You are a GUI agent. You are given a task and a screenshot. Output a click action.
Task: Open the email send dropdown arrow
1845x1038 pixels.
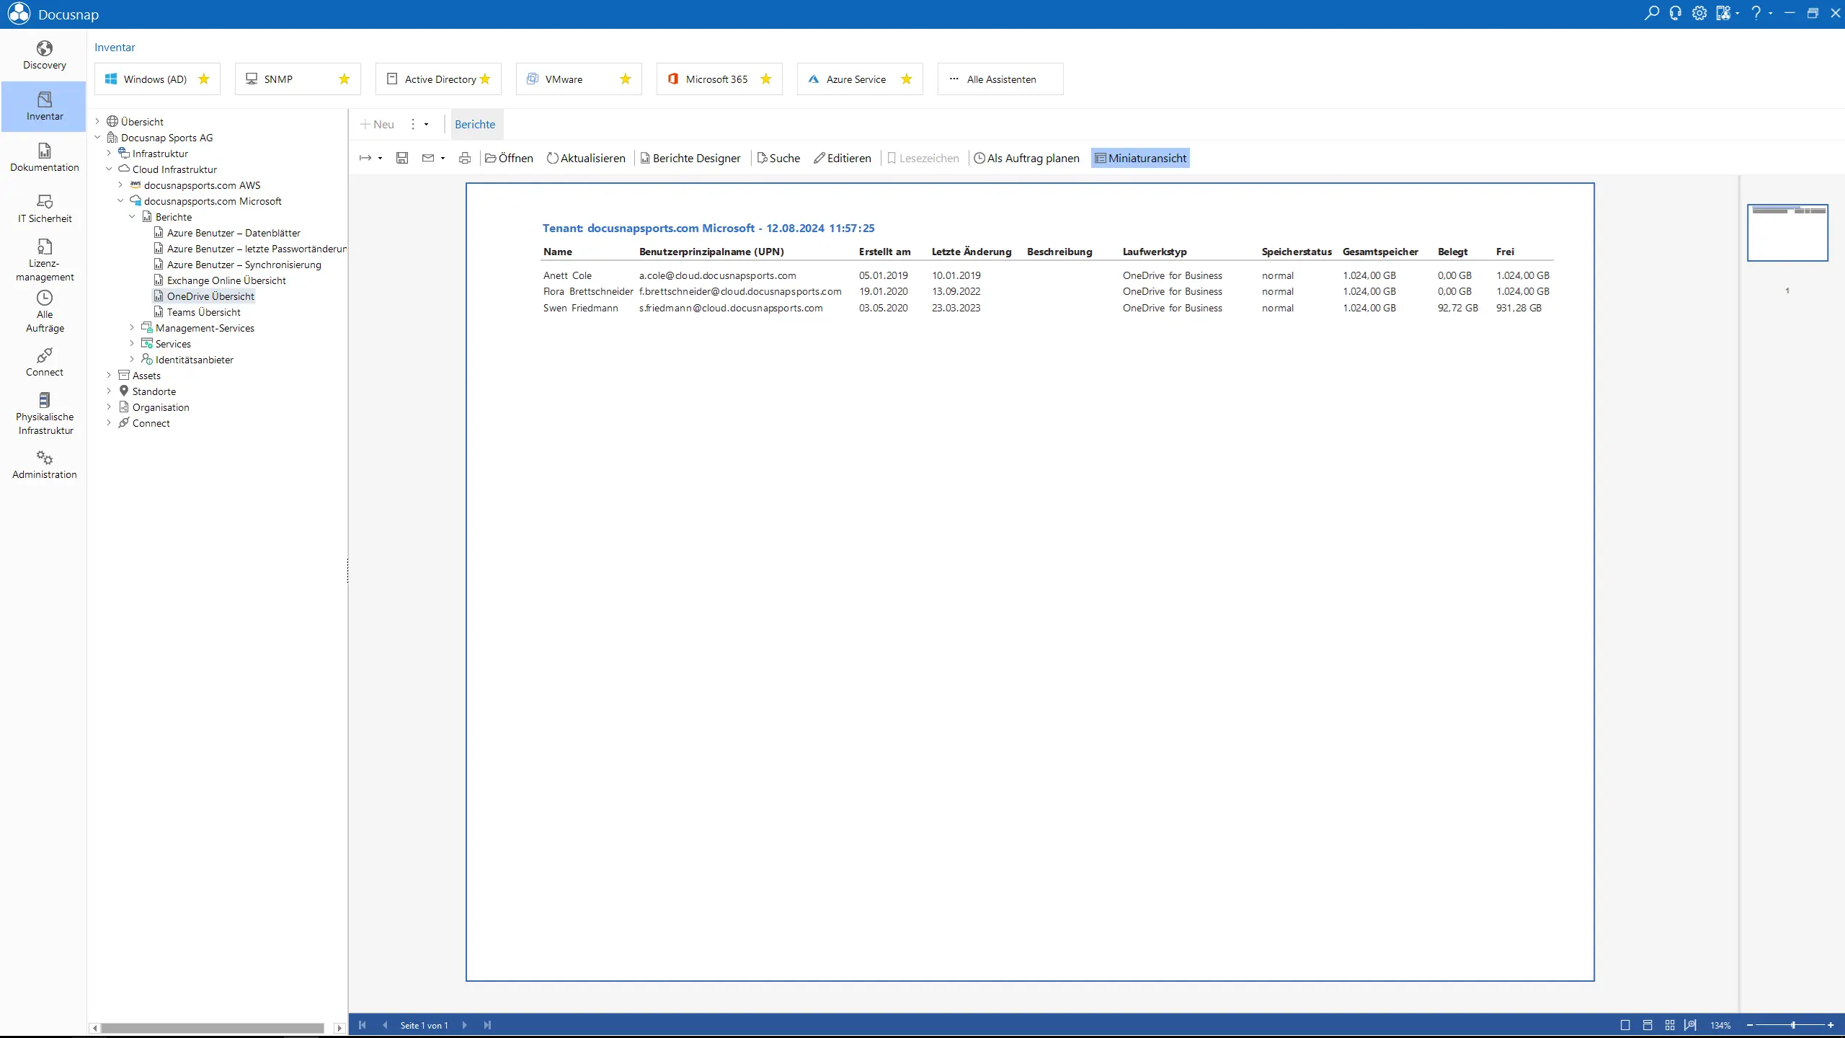[x=443, y=158]
